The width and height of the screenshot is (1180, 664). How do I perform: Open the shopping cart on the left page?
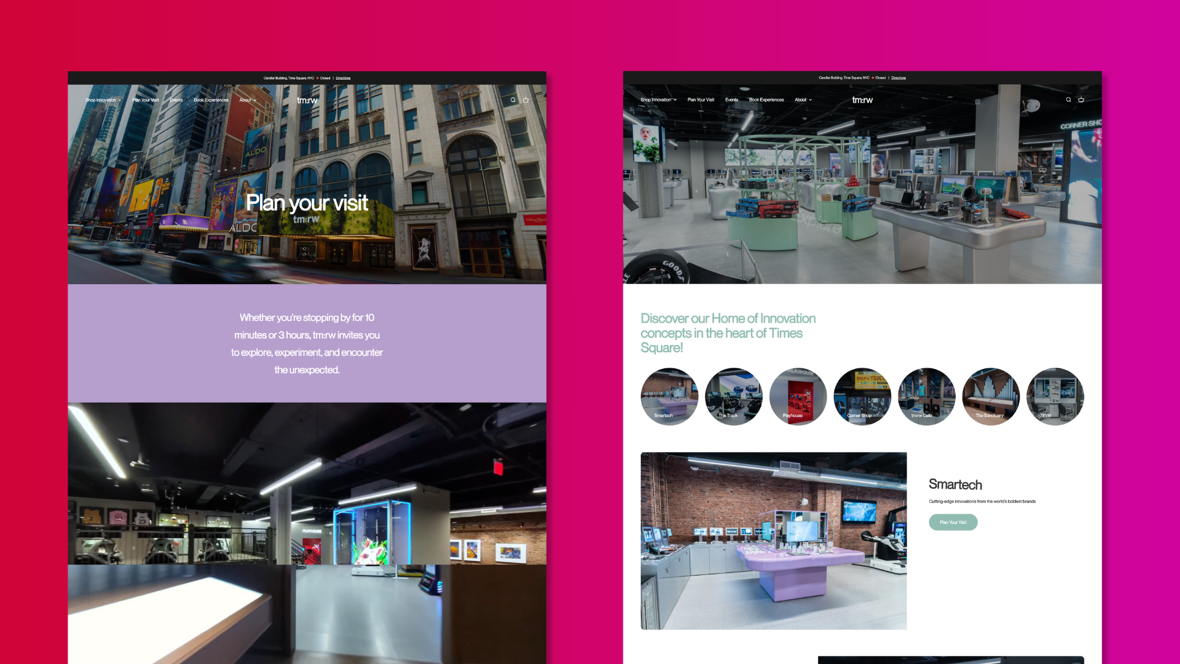click(525, 100)
